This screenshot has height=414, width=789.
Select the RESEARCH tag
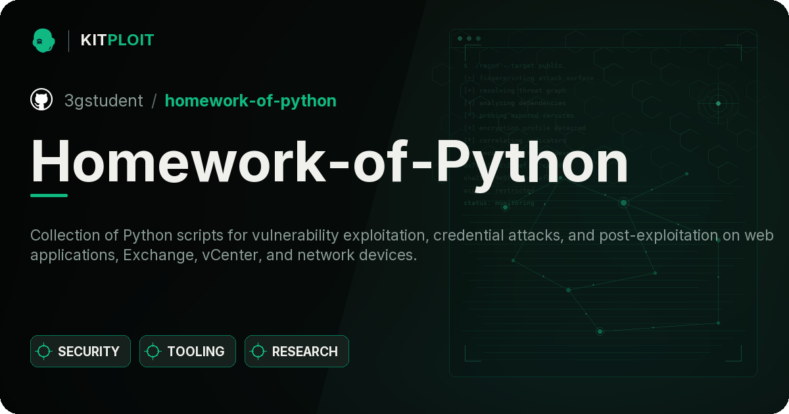pos(297,352)
